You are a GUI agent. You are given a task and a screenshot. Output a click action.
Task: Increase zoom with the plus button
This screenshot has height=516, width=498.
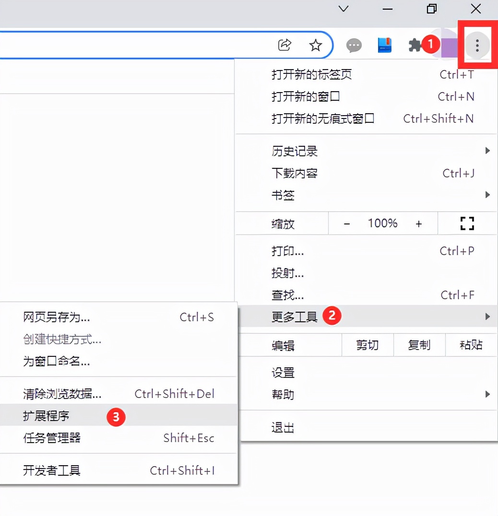point(418,224)
